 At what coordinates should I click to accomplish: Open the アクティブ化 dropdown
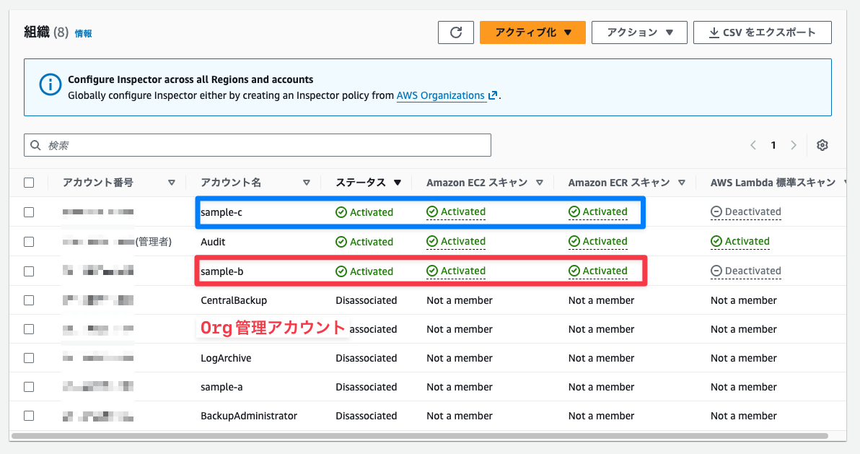[532, 32]
